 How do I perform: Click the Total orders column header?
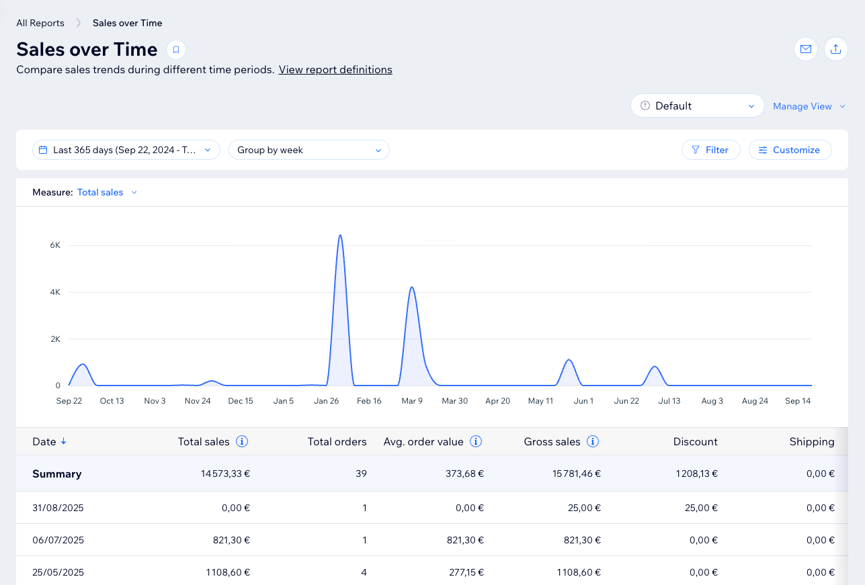tap(337, 441)
